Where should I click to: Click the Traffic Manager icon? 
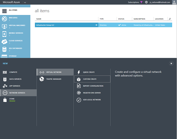click(x=42, y=79)
